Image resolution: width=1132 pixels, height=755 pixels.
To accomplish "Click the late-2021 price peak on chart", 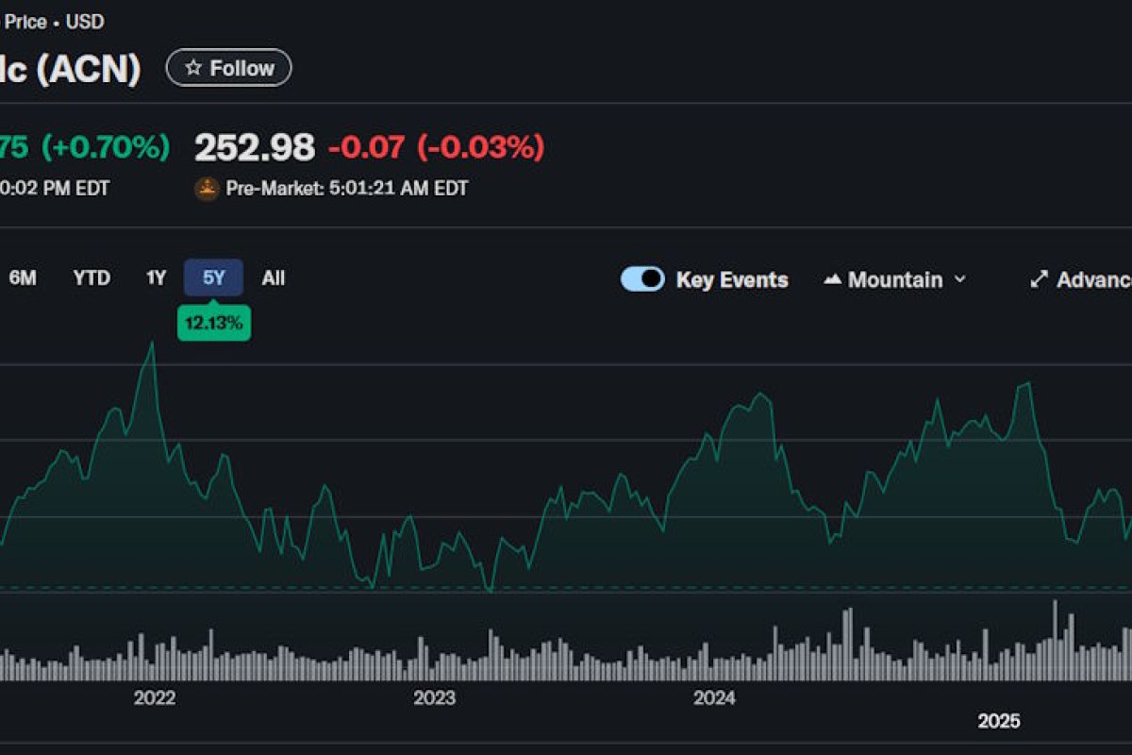I will (151, 344).
